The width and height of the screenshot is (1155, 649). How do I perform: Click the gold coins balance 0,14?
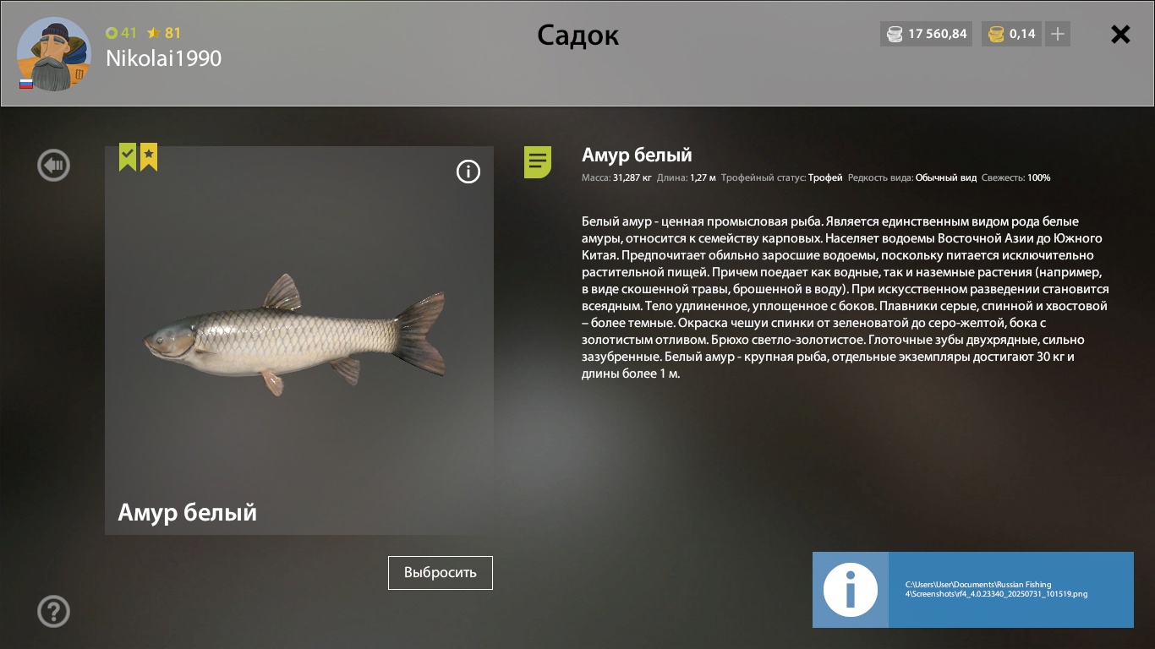tap(1011, 34)
